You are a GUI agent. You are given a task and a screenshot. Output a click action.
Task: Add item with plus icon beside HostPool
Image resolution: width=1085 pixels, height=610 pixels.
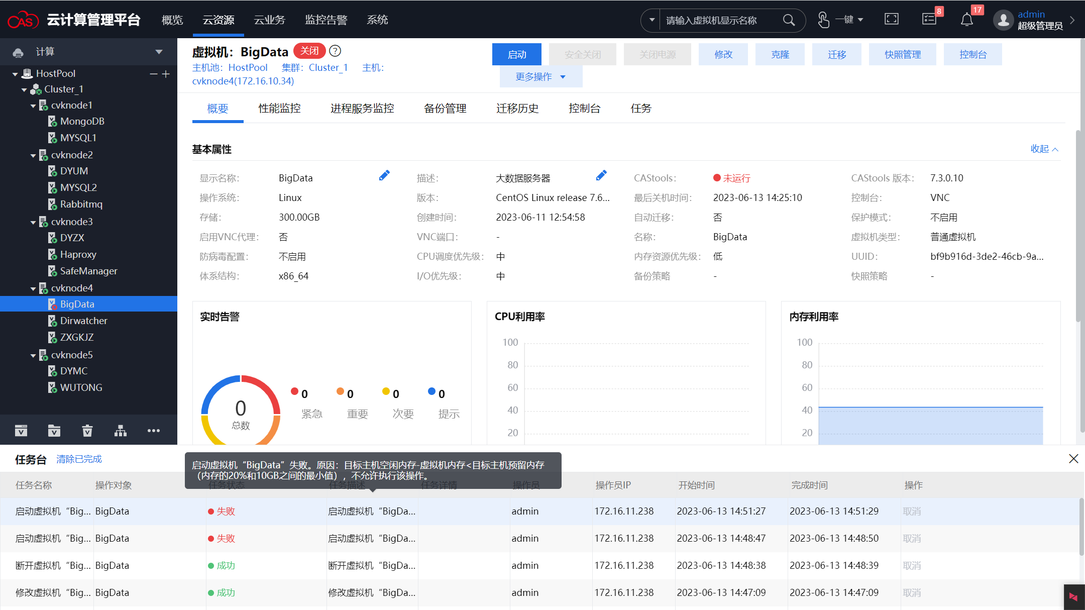coord(166,74)
